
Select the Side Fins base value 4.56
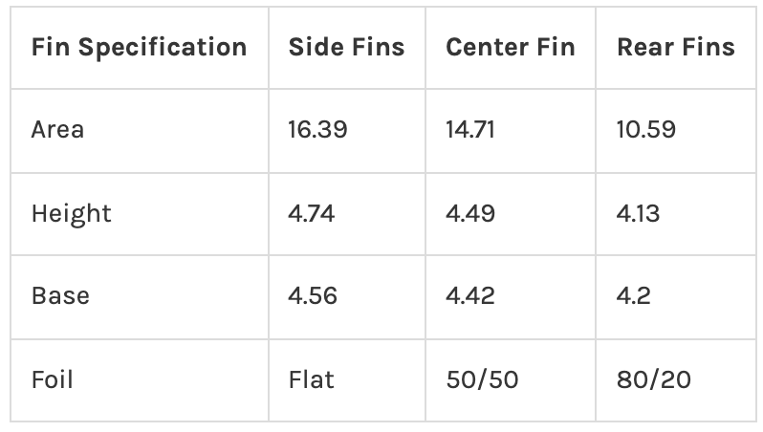pyautogui.click(x=313, y=295)
